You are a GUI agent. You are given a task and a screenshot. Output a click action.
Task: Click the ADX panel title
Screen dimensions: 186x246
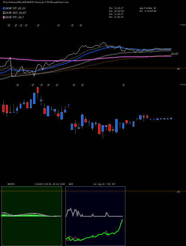71,184
